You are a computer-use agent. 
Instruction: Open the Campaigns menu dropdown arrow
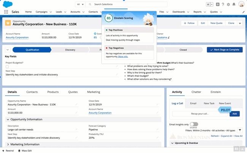tap(51, 12)
